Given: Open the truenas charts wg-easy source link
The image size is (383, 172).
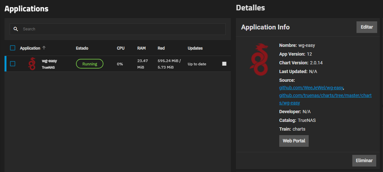Looking at the screenshot, I should click(325, 95).
